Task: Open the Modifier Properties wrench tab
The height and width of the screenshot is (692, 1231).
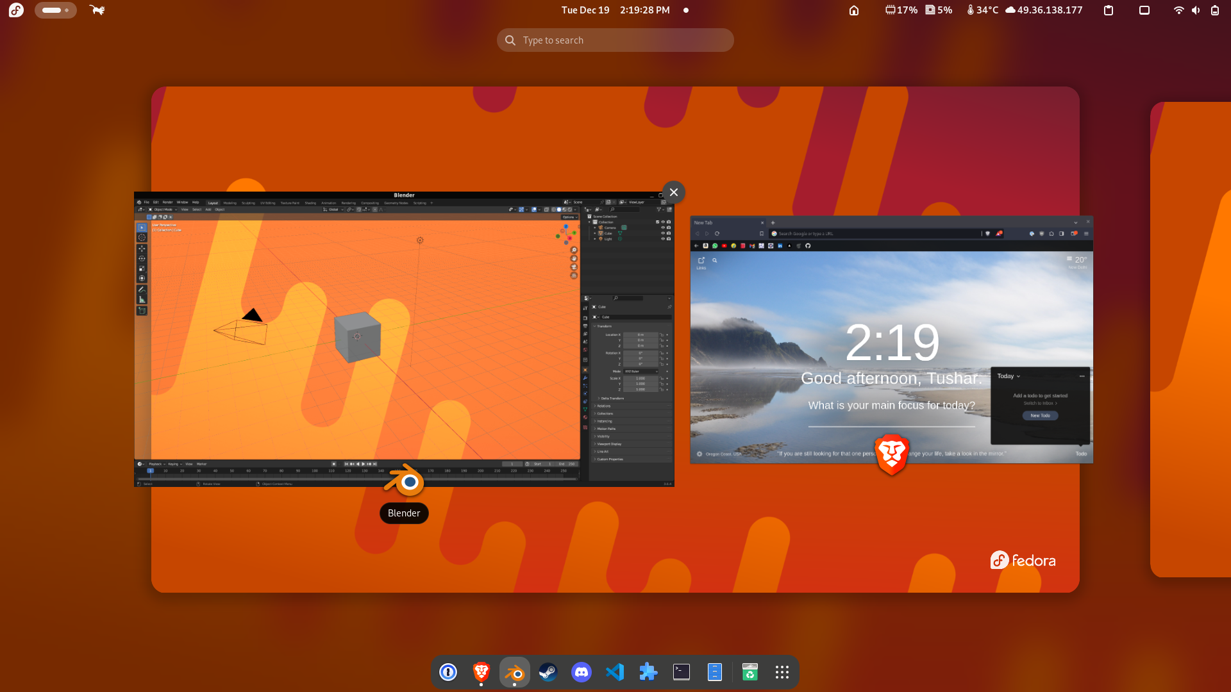Action: point(585,378)
